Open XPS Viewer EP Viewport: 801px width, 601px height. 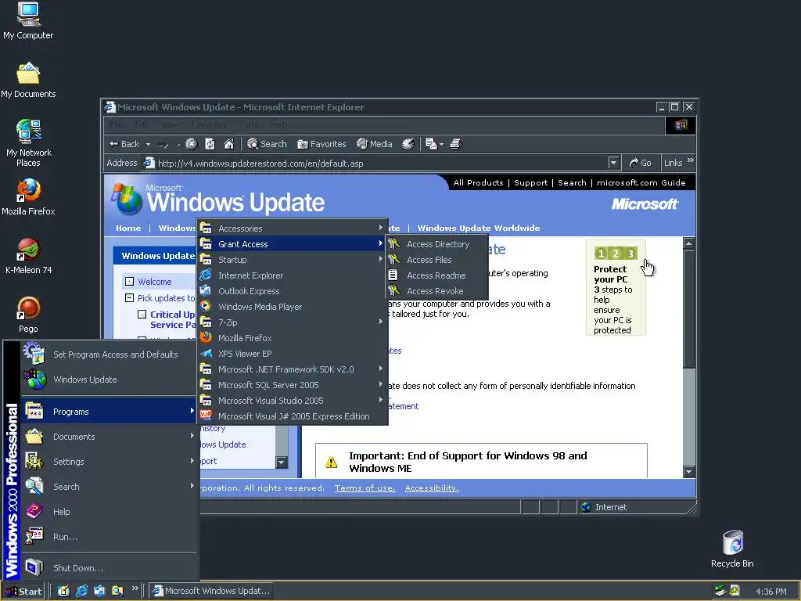(293, 354)
